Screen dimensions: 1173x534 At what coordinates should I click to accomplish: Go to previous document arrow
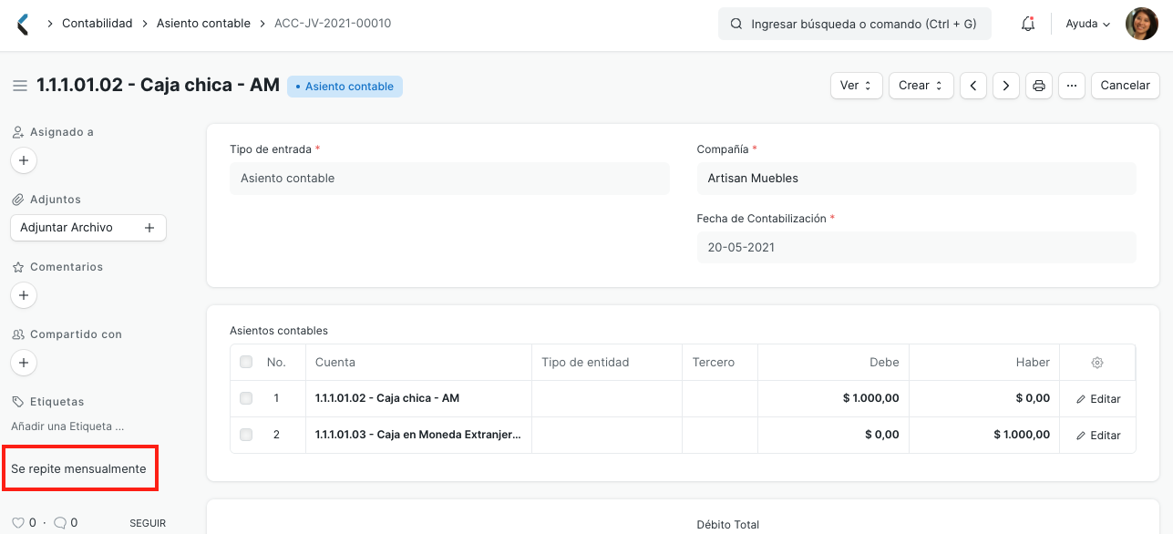coord(973,86)
